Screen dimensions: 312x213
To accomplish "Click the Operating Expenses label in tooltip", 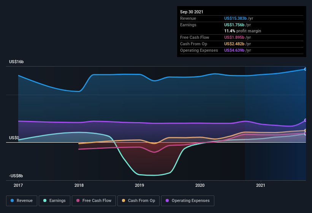I will click(x=199, y=50).
